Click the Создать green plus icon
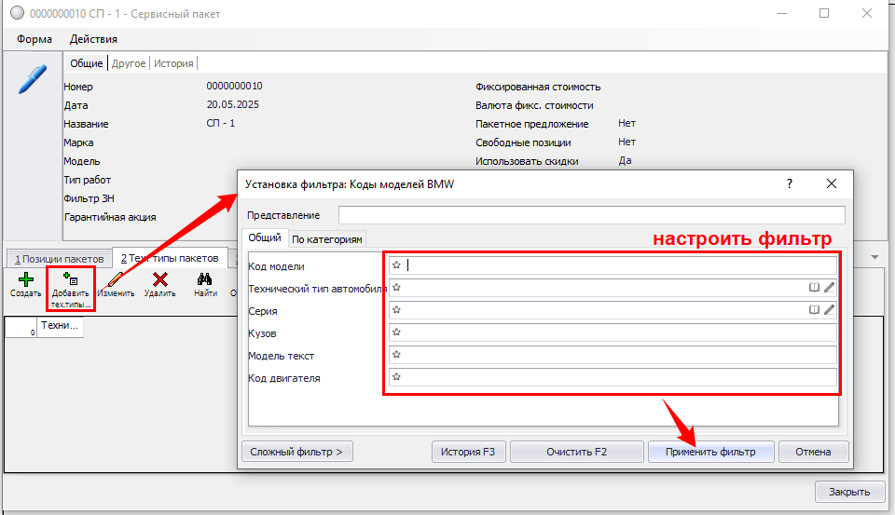895x515 pixels. [25, 278]
